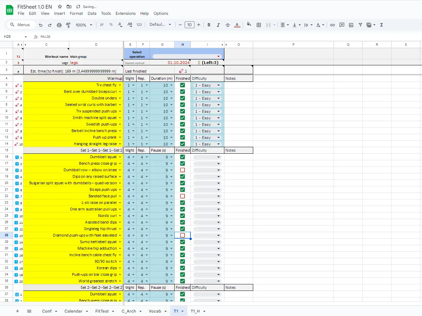
Task: Toggle bold formatting
Action: pos(209,25)
